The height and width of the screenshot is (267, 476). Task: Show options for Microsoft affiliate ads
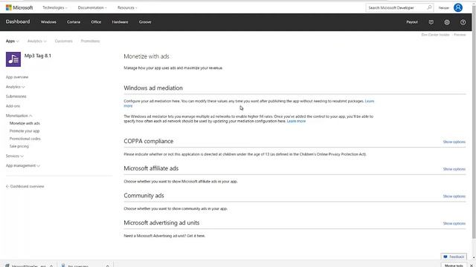(454, 169)
